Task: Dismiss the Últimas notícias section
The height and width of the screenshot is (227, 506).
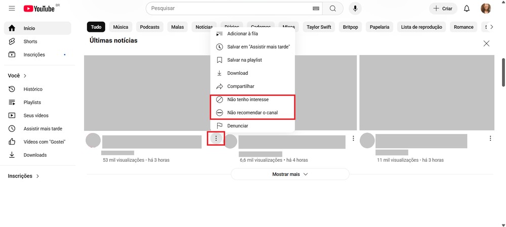Action: click(x=486, y=43)
